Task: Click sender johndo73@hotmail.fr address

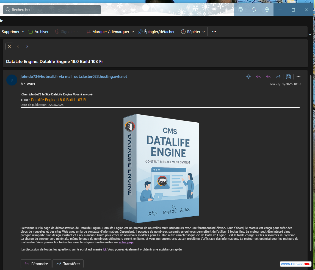Action: point(74,76)
